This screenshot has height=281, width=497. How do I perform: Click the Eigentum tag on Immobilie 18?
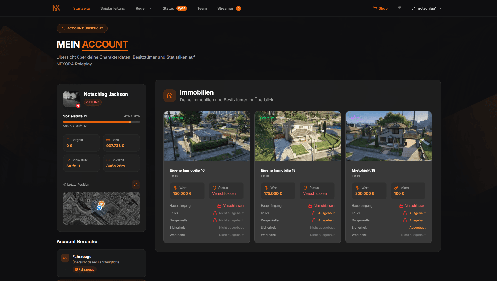(267, 118)
